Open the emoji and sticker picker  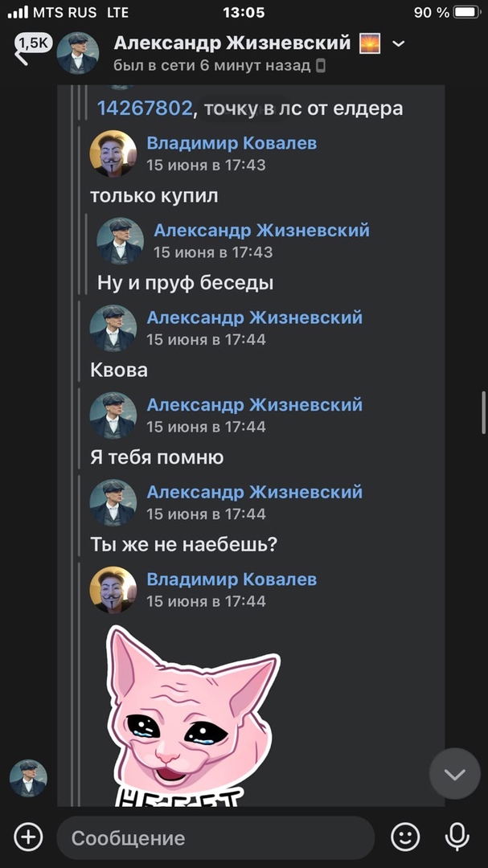(x=405, y=837)
